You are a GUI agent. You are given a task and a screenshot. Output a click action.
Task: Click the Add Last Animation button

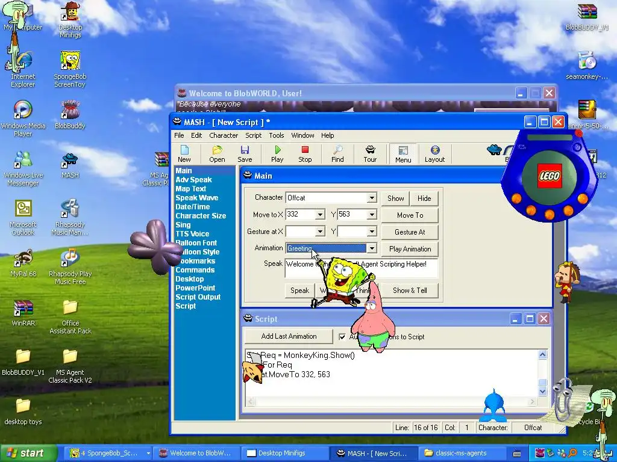click(x=289, y=336)
